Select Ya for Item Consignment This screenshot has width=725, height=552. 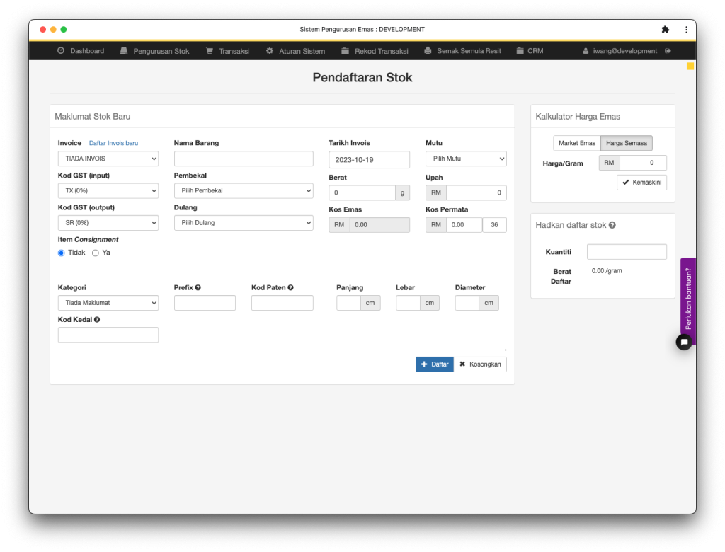coord(96,253)
